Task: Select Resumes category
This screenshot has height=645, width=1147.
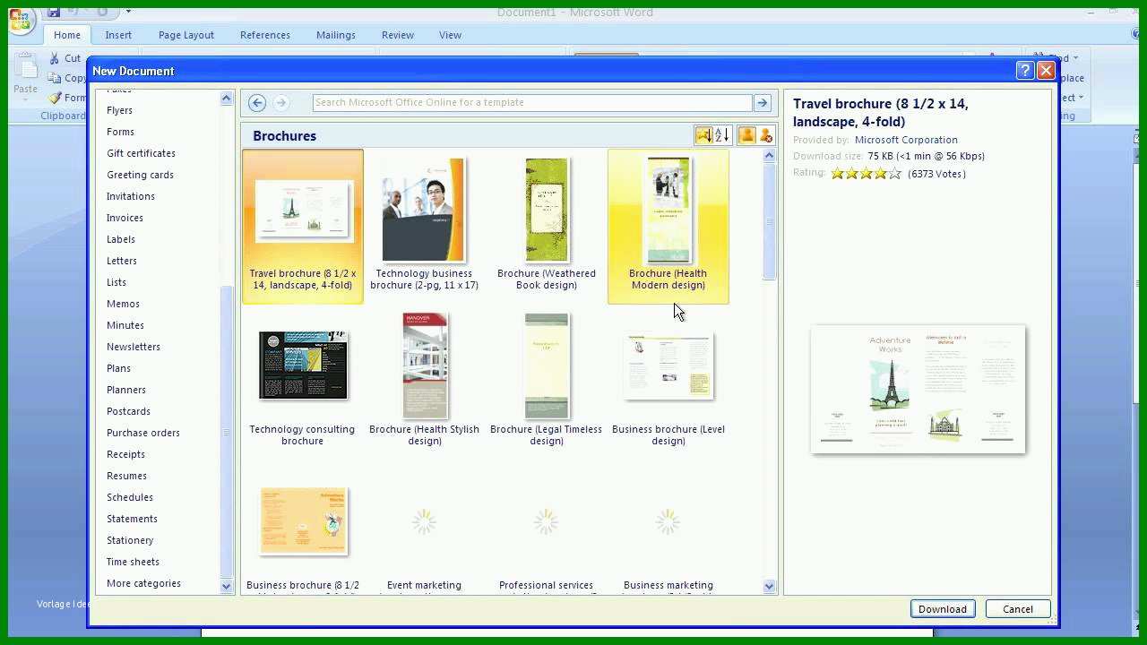Action: (x=126, y=476)
